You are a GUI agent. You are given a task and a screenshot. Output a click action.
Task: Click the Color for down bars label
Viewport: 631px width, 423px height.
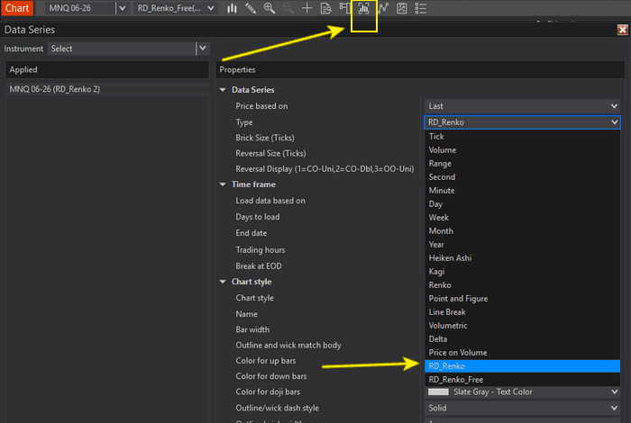click(270, 376)
